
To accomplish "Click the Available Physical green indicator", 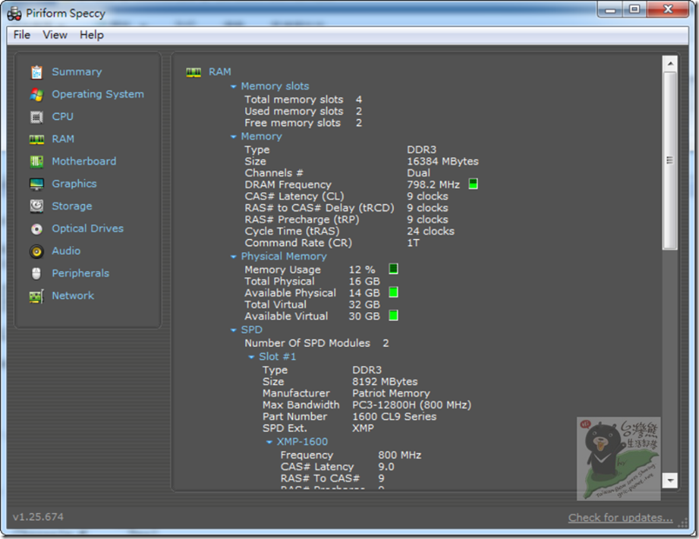I will click(393, 292).
